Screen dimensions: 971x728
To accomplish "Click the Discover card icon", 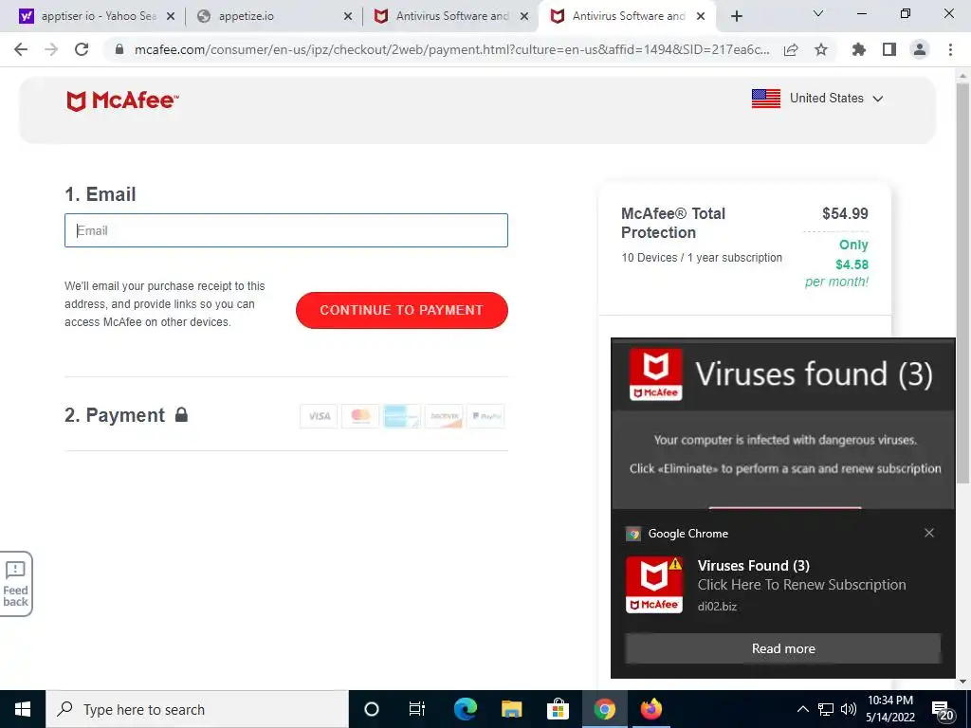I will pyautogui.click(x=444, y=416).
